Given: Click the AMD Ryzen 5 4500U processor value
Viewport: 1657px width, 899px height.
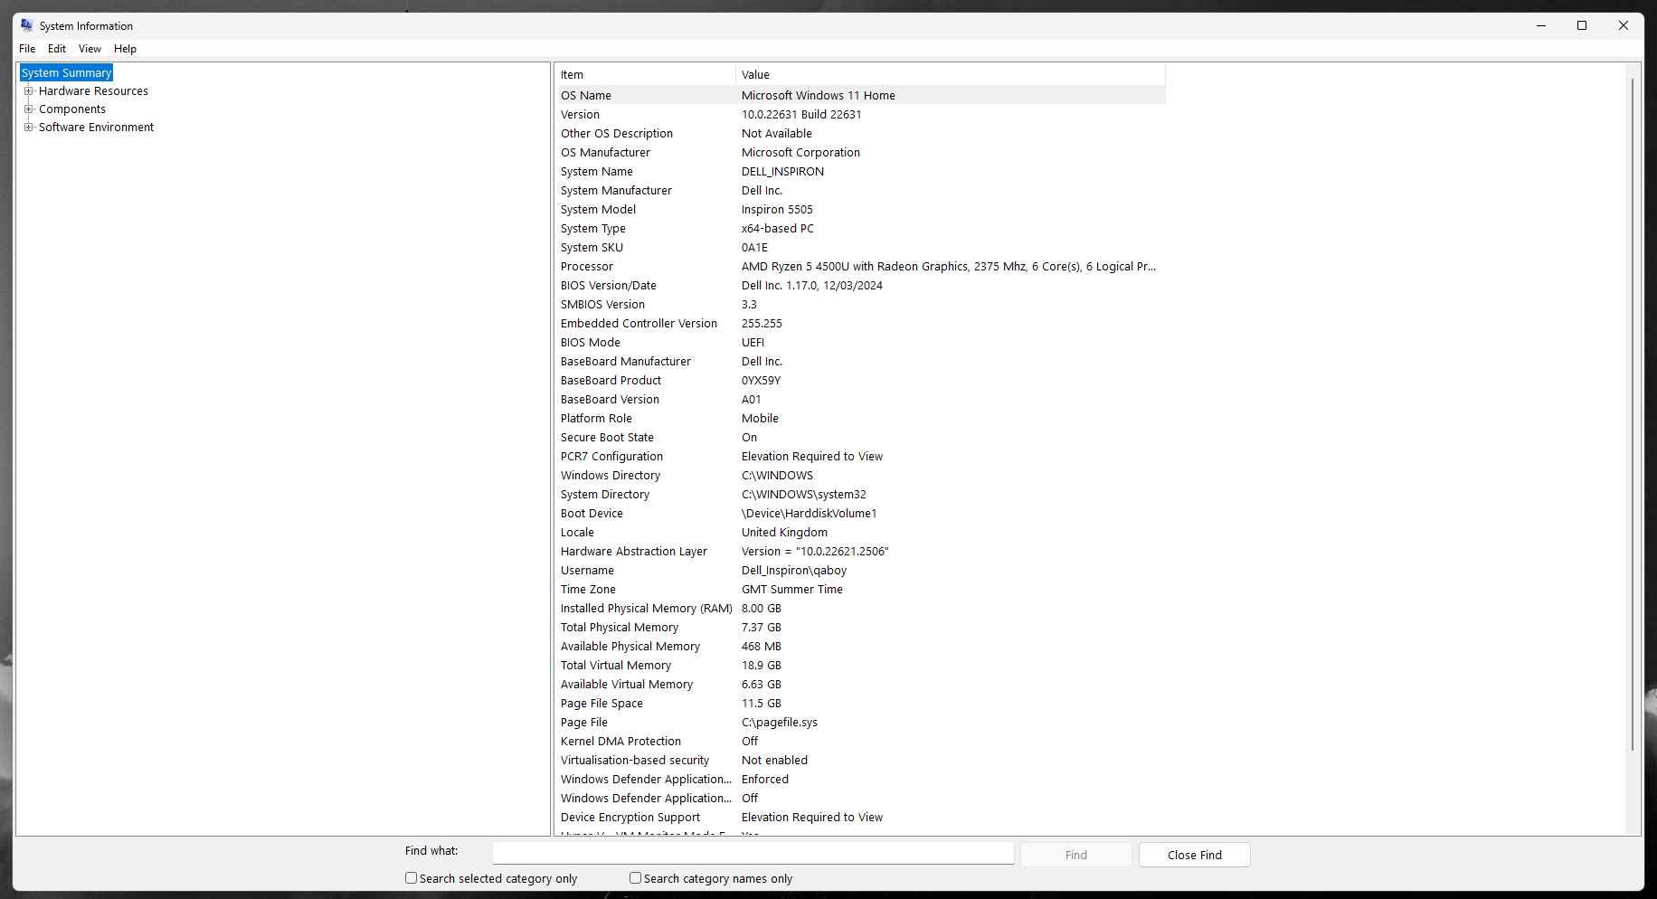Looking at the screenshot, I should tap(949, 267).
